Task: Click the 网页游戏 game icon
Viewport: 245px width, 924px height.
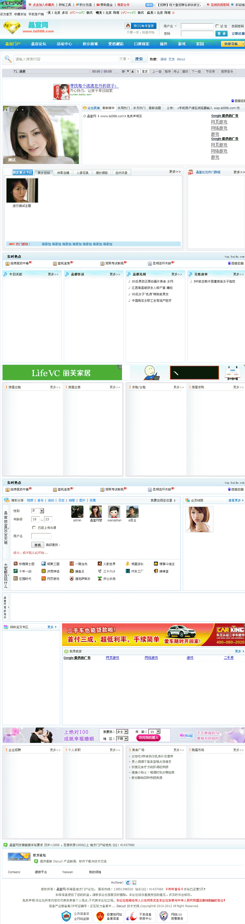Action: [x=43, y=578]
